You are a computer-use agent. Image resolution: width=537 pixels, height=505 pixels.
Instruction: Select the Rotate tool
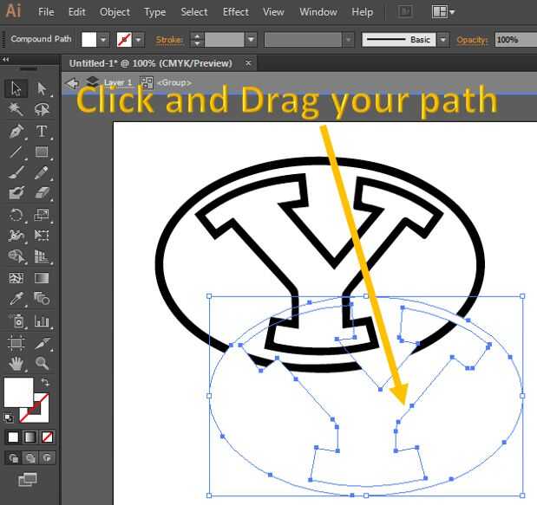16,215
